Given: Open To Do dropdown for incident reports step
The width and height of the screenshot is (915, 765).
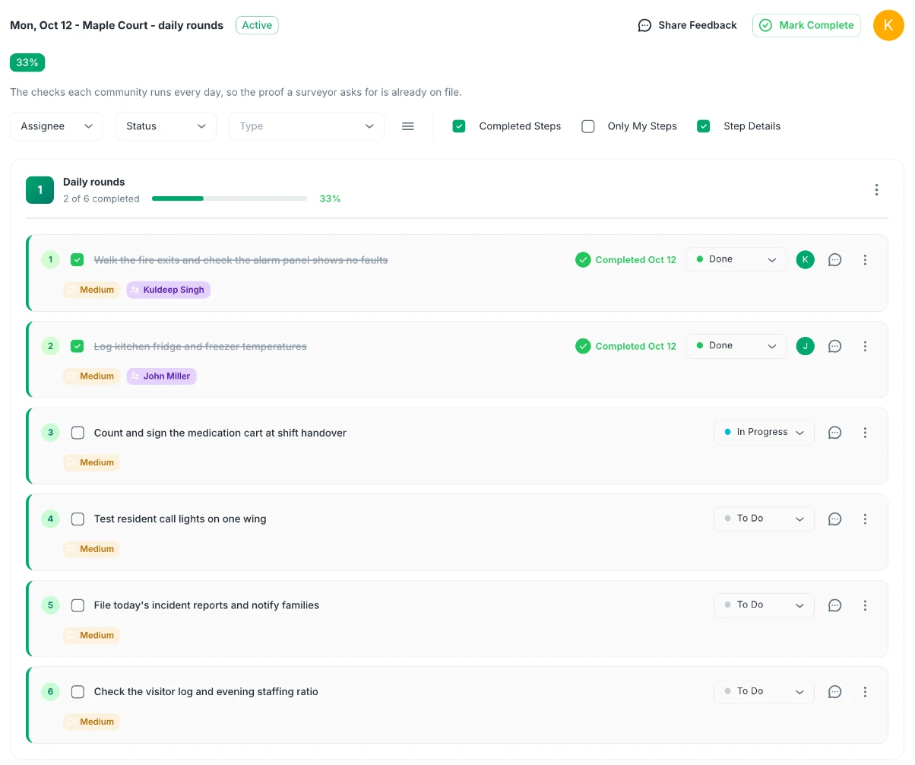Looking at the screenshot, I should pos(764,605).
